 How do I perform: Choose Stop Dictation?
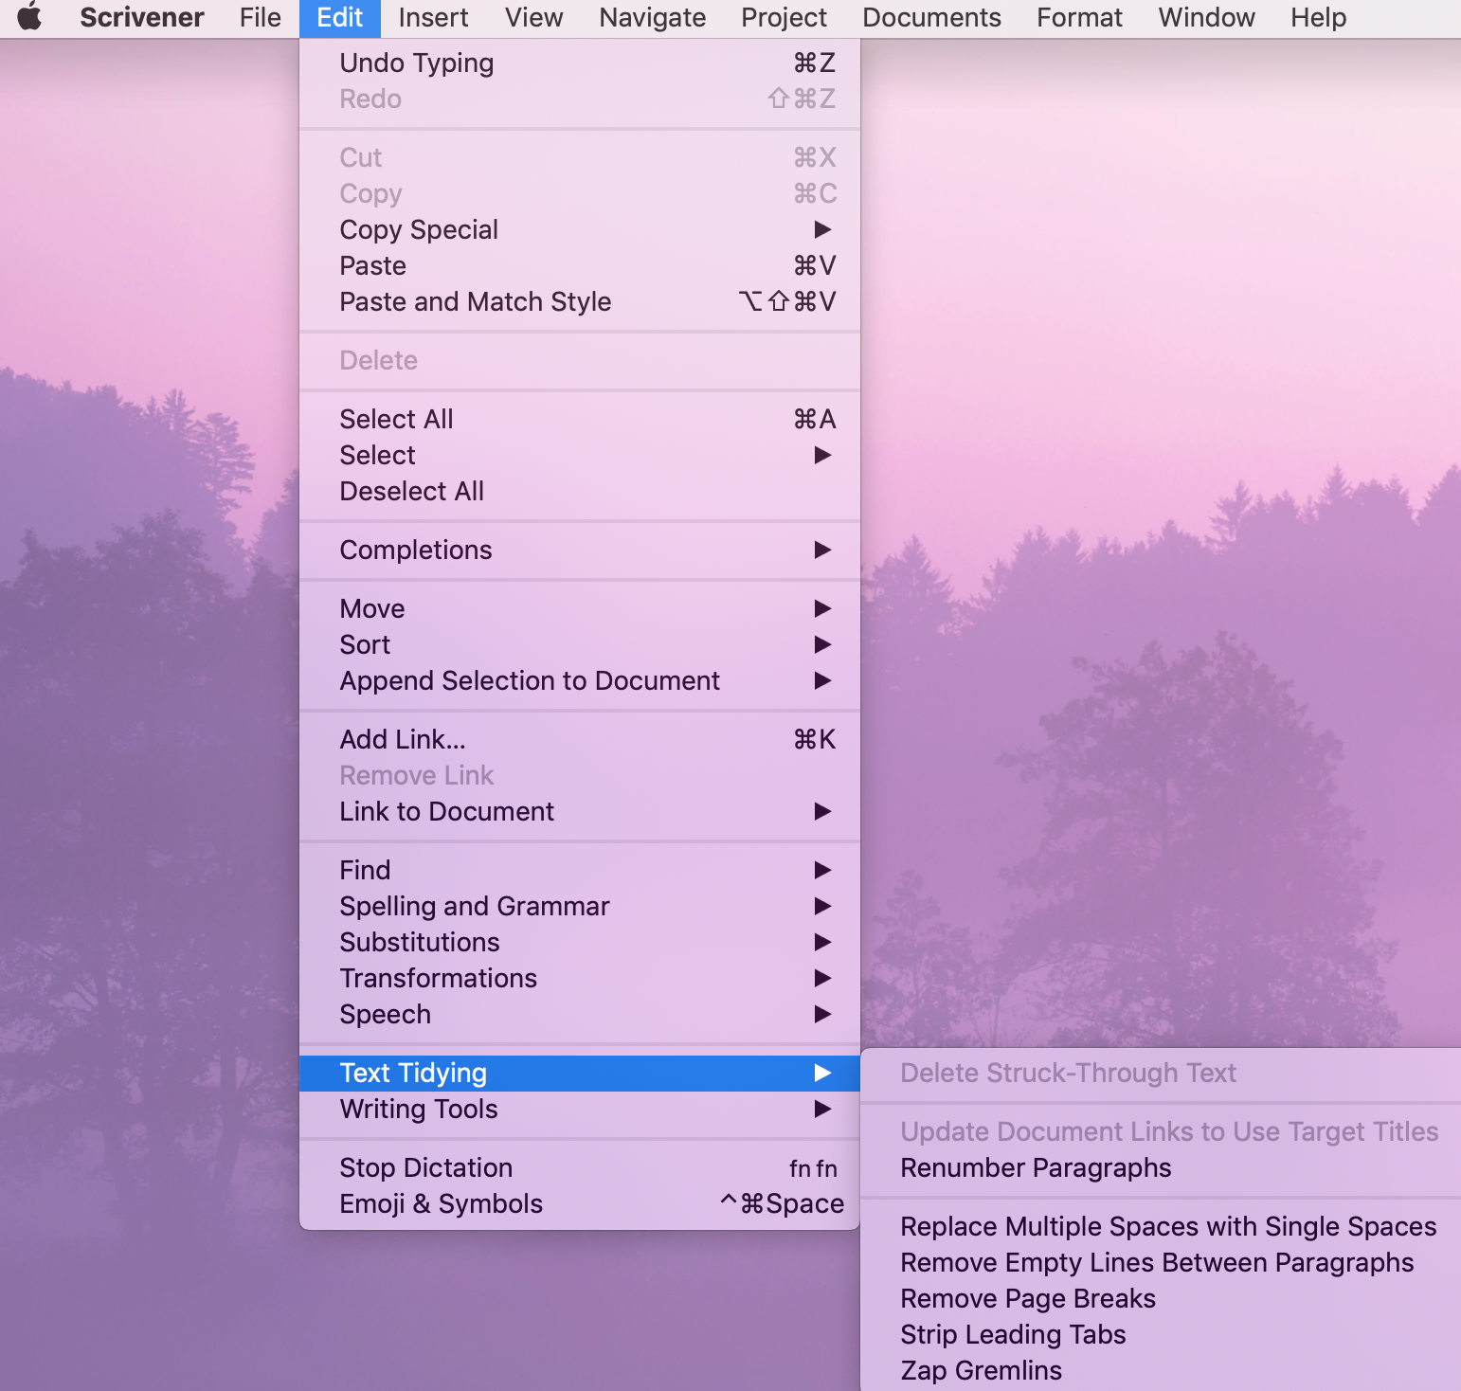580,1167
